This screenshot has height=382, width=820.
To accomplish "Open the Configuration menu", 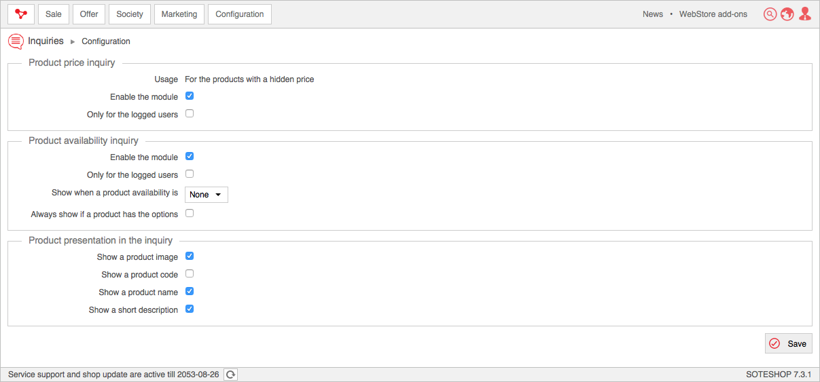I will (x=240, y=14).
